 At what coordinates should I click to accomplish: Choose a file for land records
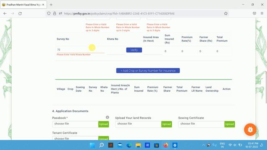point(138,124)
